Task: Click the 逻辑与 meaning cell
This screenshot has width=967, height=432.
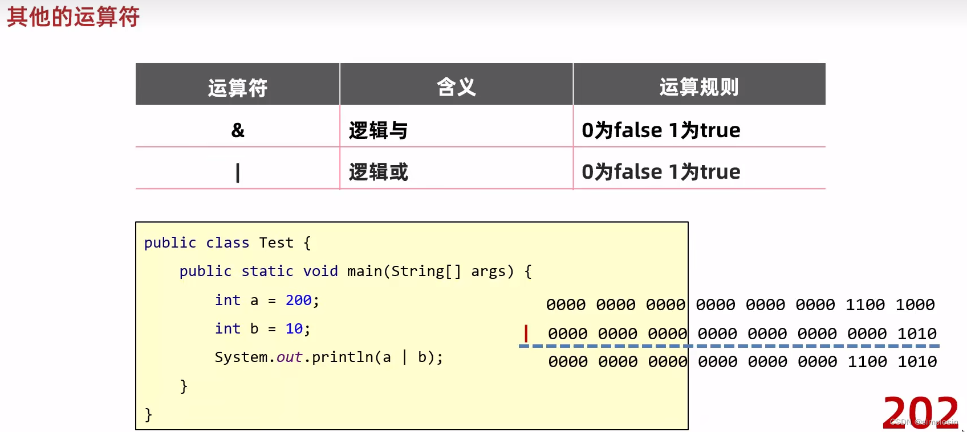Action: [456, 126]
